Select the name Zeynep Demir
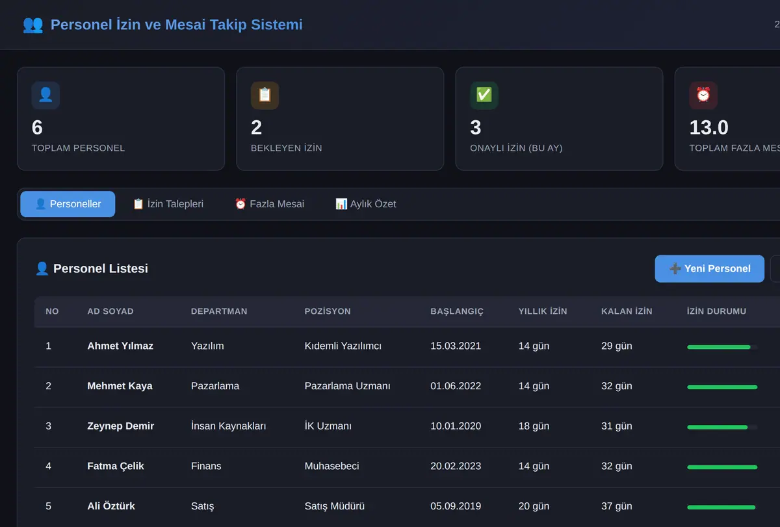The height and width of the screenshot is (527, 780). click(120, 426)
